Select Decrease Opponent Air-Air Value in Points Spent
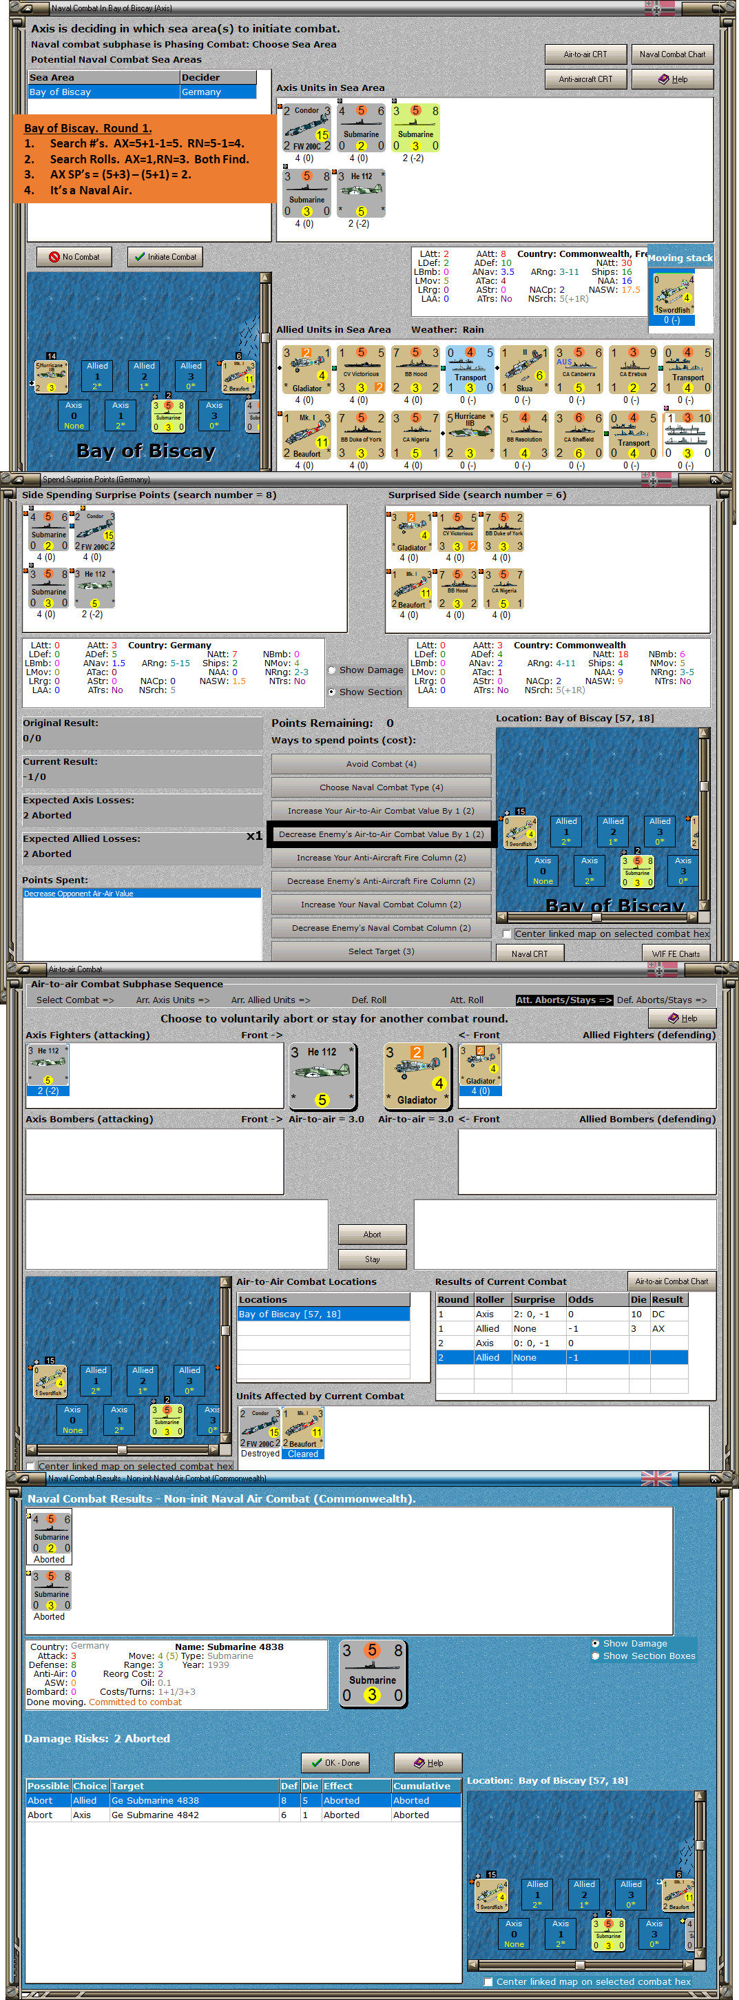The width and height of the screenshot is (739, 2000). pos(142,894)
